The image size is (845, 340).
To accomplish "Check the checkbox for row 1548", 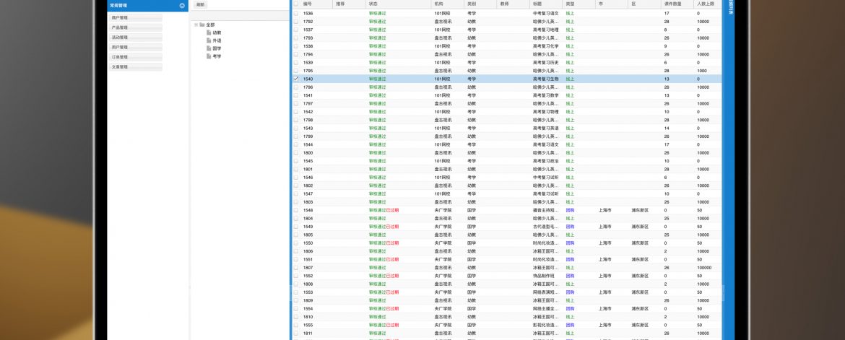I will 296,210.
